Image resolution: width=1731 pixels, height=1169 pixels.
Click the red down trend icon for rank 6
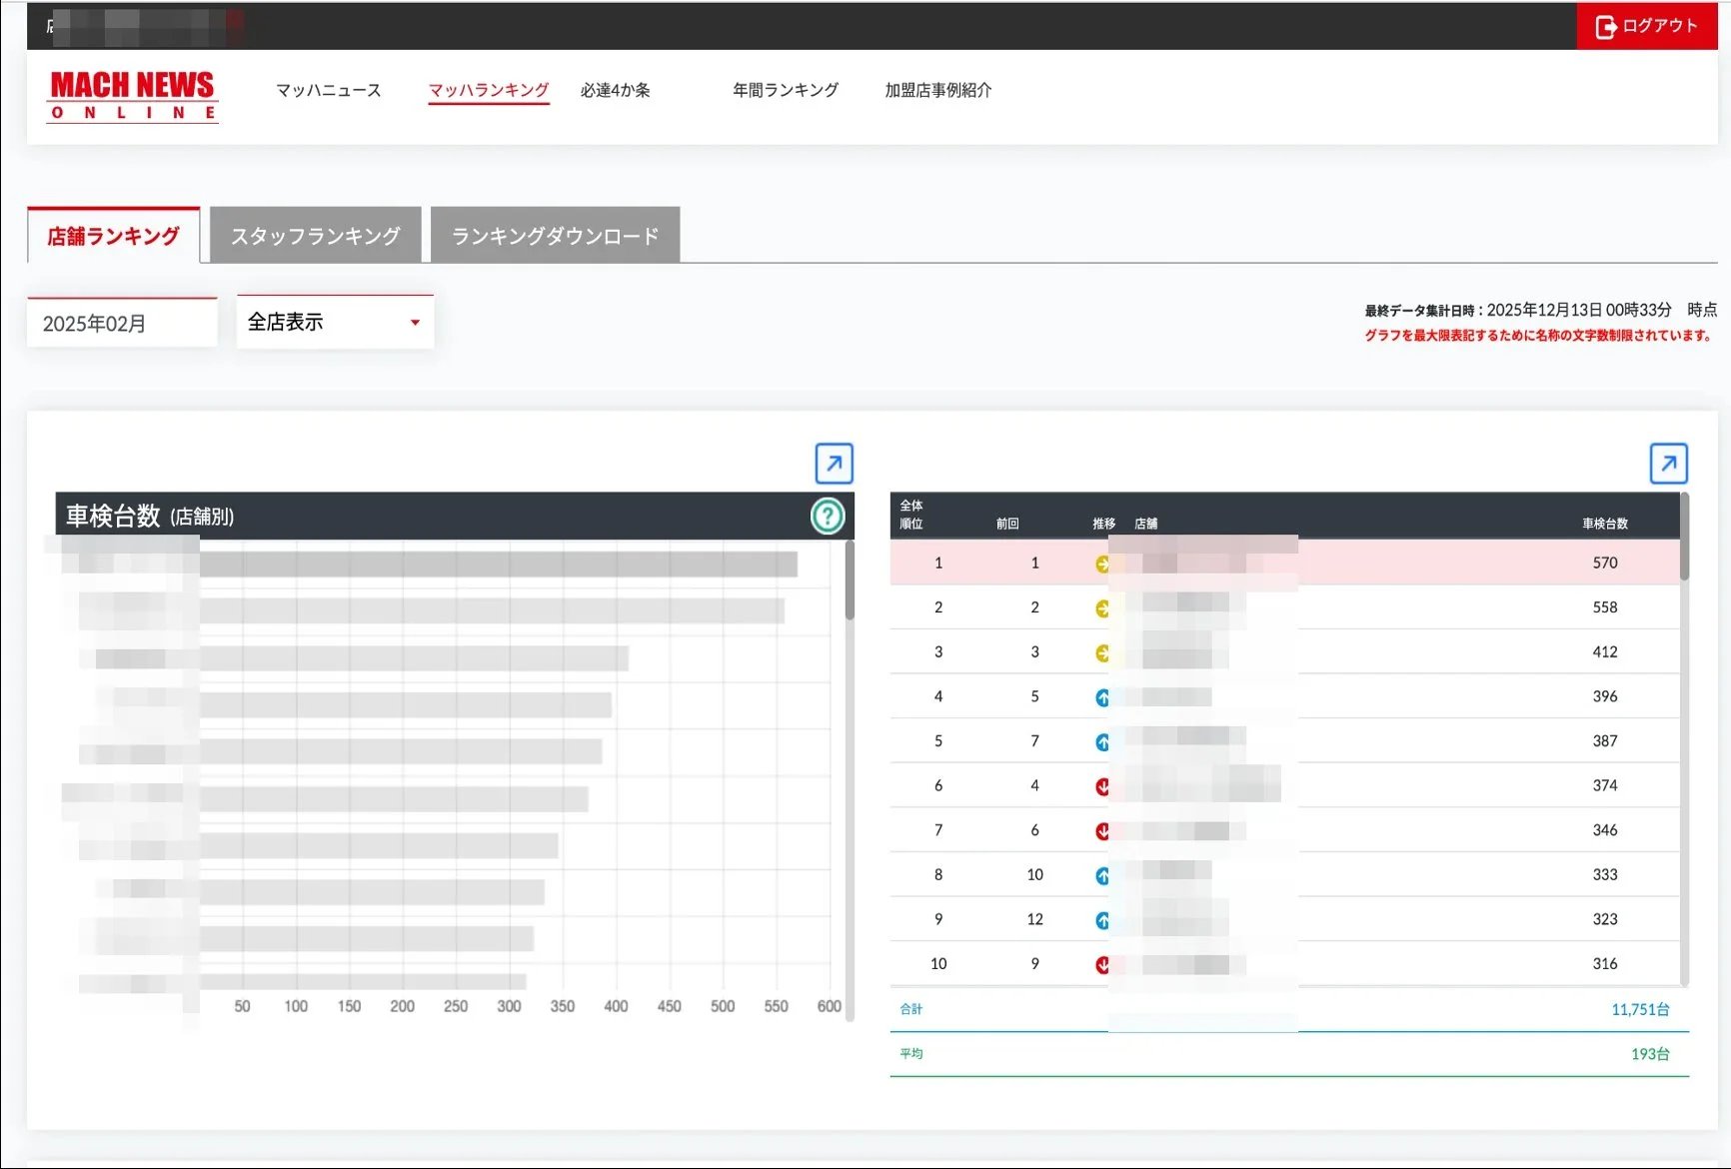tap(1102, 786)
